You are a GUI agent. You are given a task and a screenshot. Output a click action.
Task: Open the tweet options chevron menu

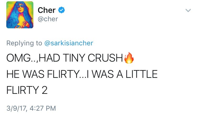188,10
